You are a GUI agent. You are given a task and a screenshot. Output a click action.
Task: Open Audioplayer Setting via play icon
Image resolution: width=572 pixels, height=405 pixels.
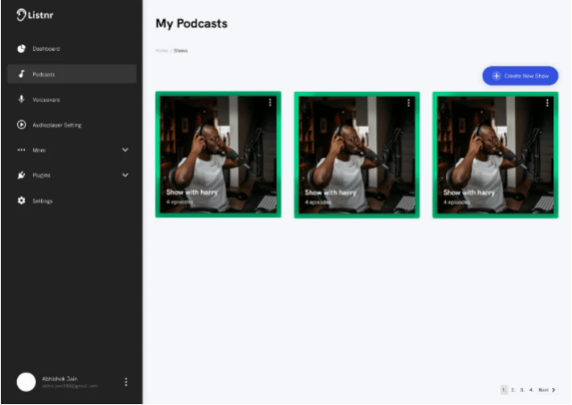[21, 125]
